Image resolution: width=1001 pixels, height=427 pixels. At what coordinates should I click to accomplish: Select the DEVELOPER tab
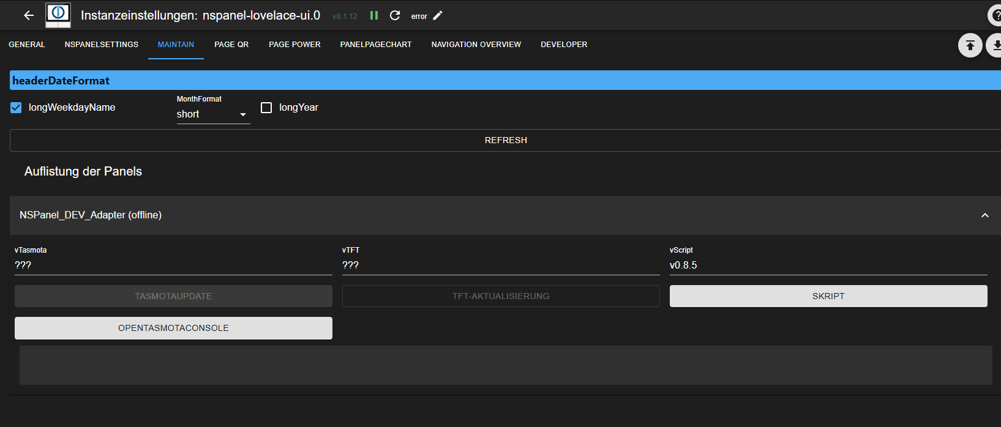click(564, 45)
